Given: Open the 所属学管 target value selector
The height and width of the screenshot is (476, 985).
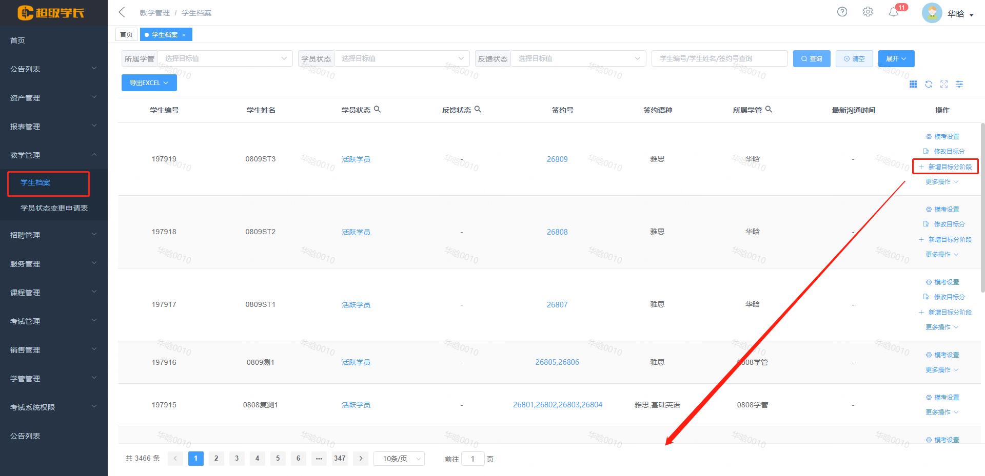Looking at the screenshot, I should tap(225, 58).
